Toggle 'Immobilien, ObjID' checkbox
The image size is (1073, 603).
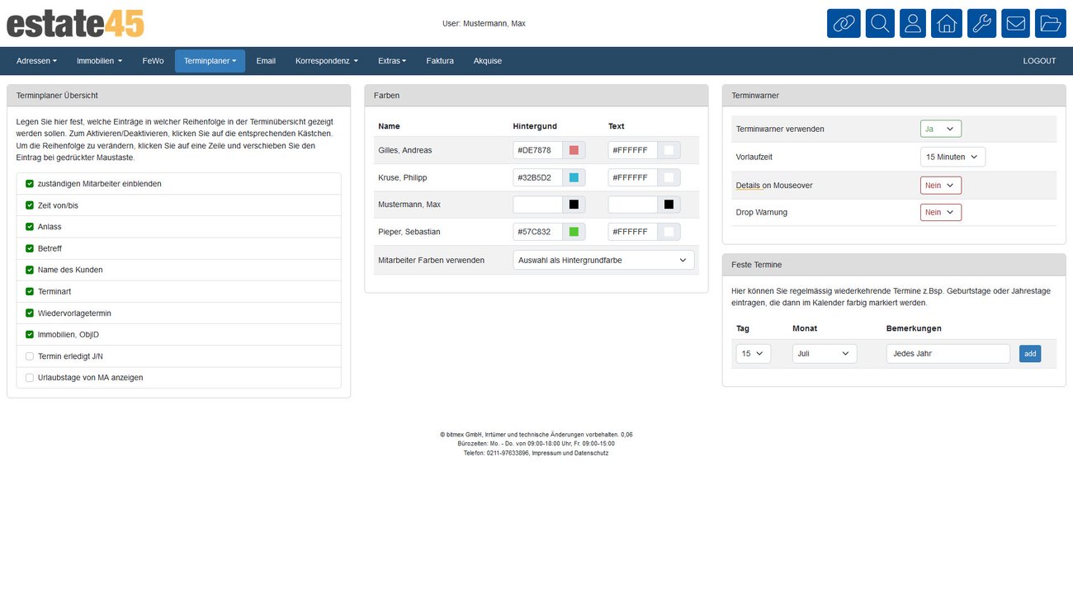pos(30,334)
